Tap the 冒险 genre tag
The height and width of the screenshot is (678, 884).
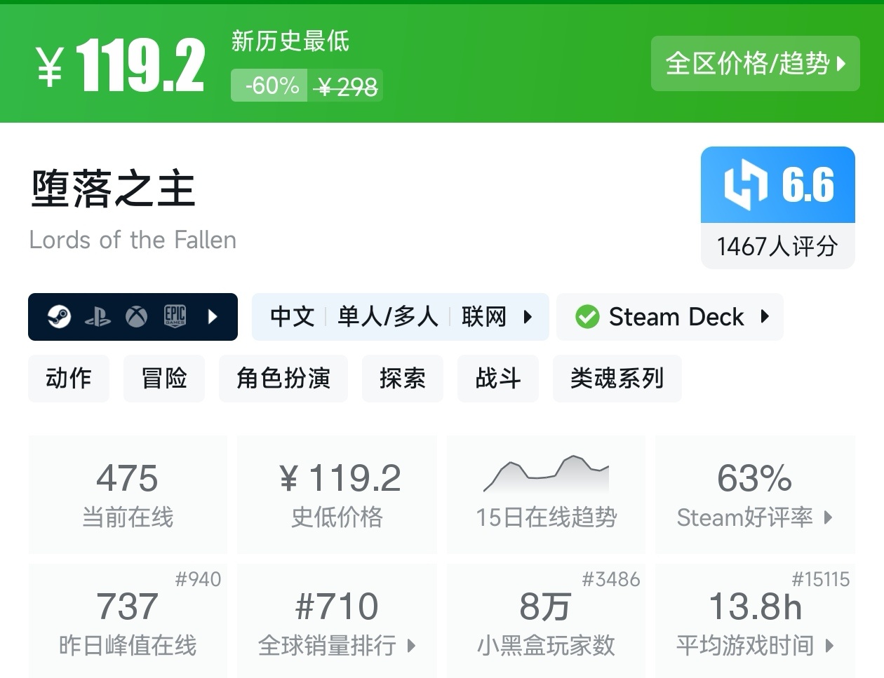(x=164, y=379)
